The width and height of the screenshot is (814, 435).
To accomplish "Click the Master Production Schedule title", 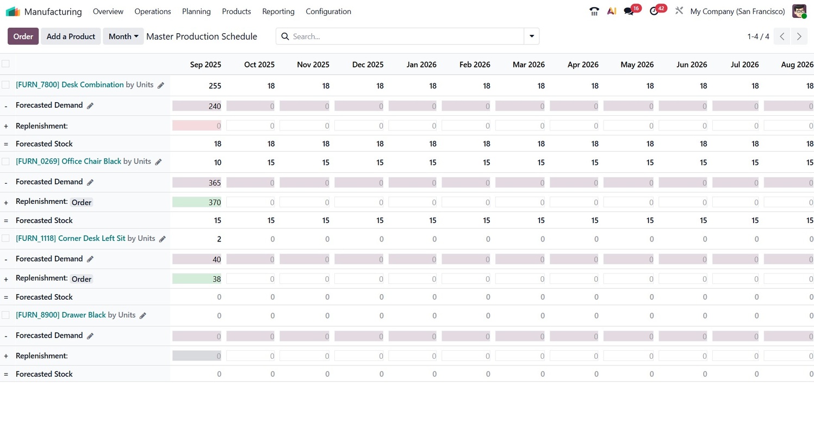I will 202,36.
